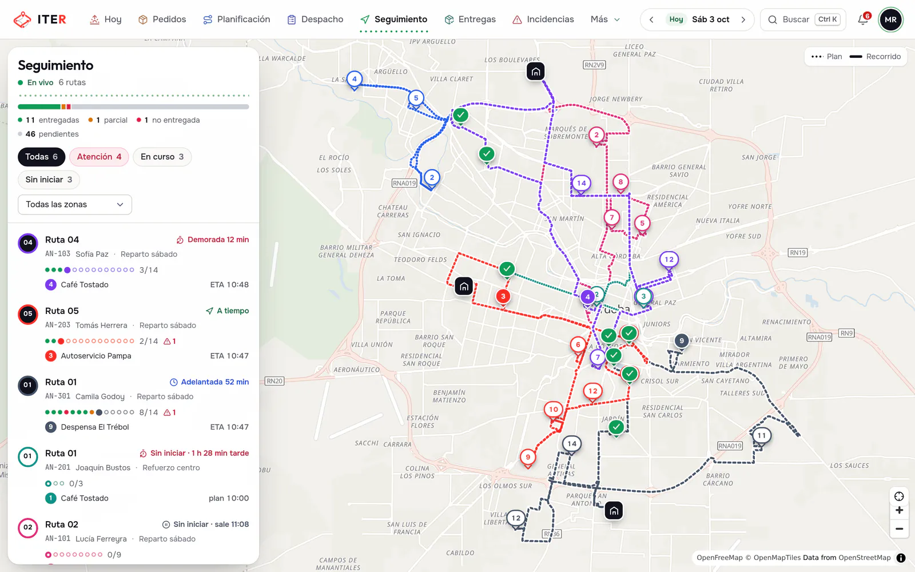This screenshot has height=572, width=915.
Task: Open notifications bell
Action: click(x=863, y=19)
